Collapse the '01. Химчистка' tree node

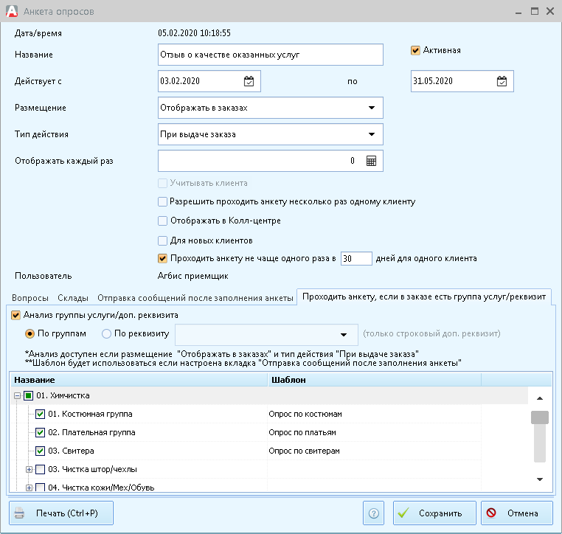click(17, 396)
